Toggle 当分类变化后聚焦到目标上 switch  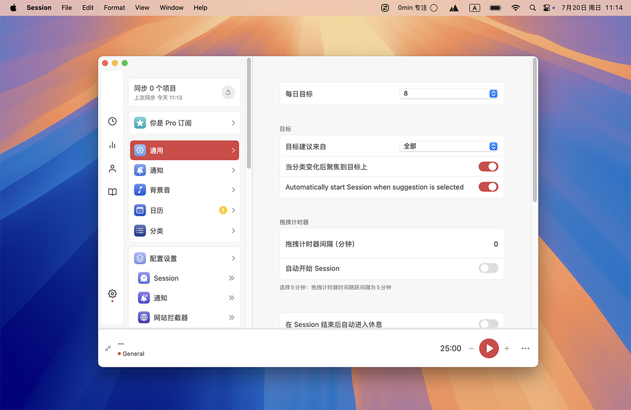488,167
